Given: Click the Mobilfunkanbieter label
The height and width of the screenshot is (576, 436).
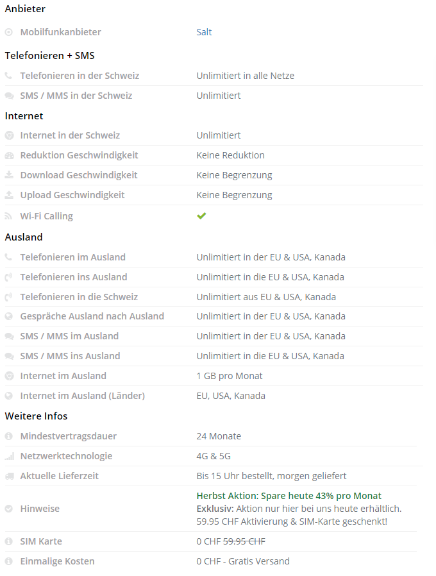Looking at the screenshot, I should 60,32.
